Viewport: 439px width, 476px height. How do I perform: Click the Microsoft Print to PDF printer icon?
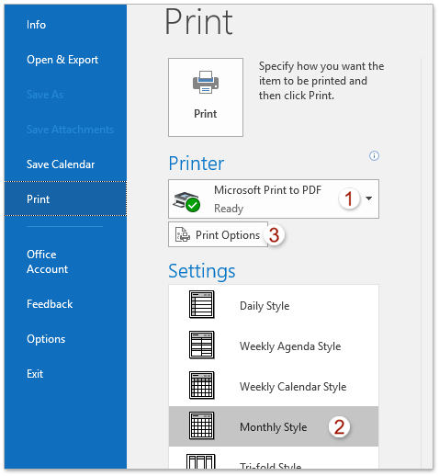coord(186,201)
